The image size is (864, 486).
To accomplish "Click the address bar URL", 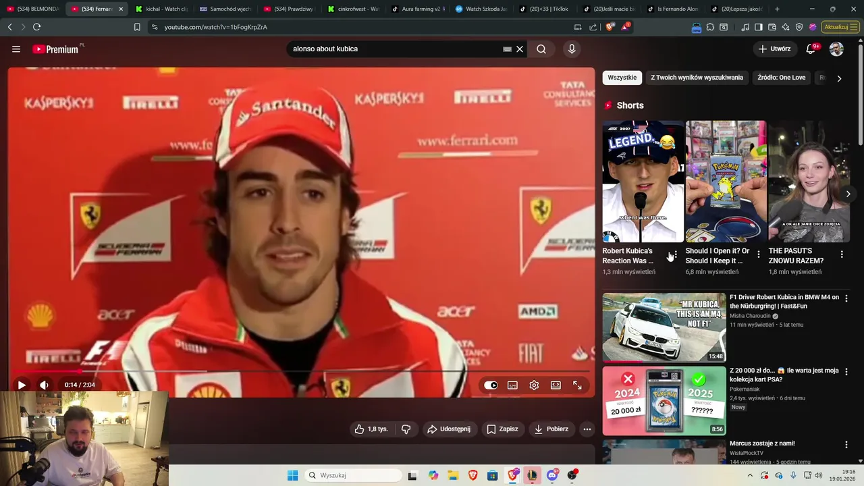I will click(x=216, y=27).
